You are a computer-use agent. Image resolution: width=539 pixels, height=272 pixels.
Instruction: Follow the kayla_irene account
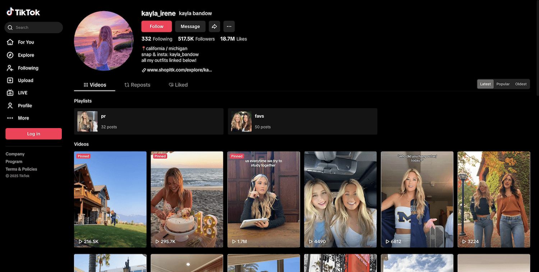[x=156, y=26]
